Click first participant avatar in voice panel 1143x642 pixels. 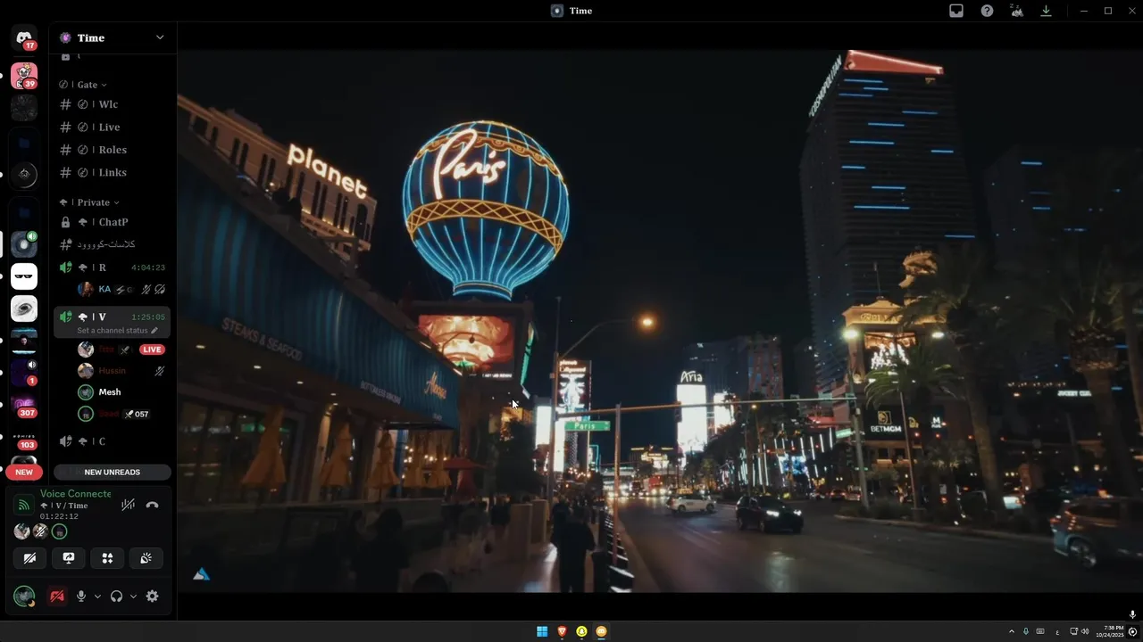tap(22, 531)
